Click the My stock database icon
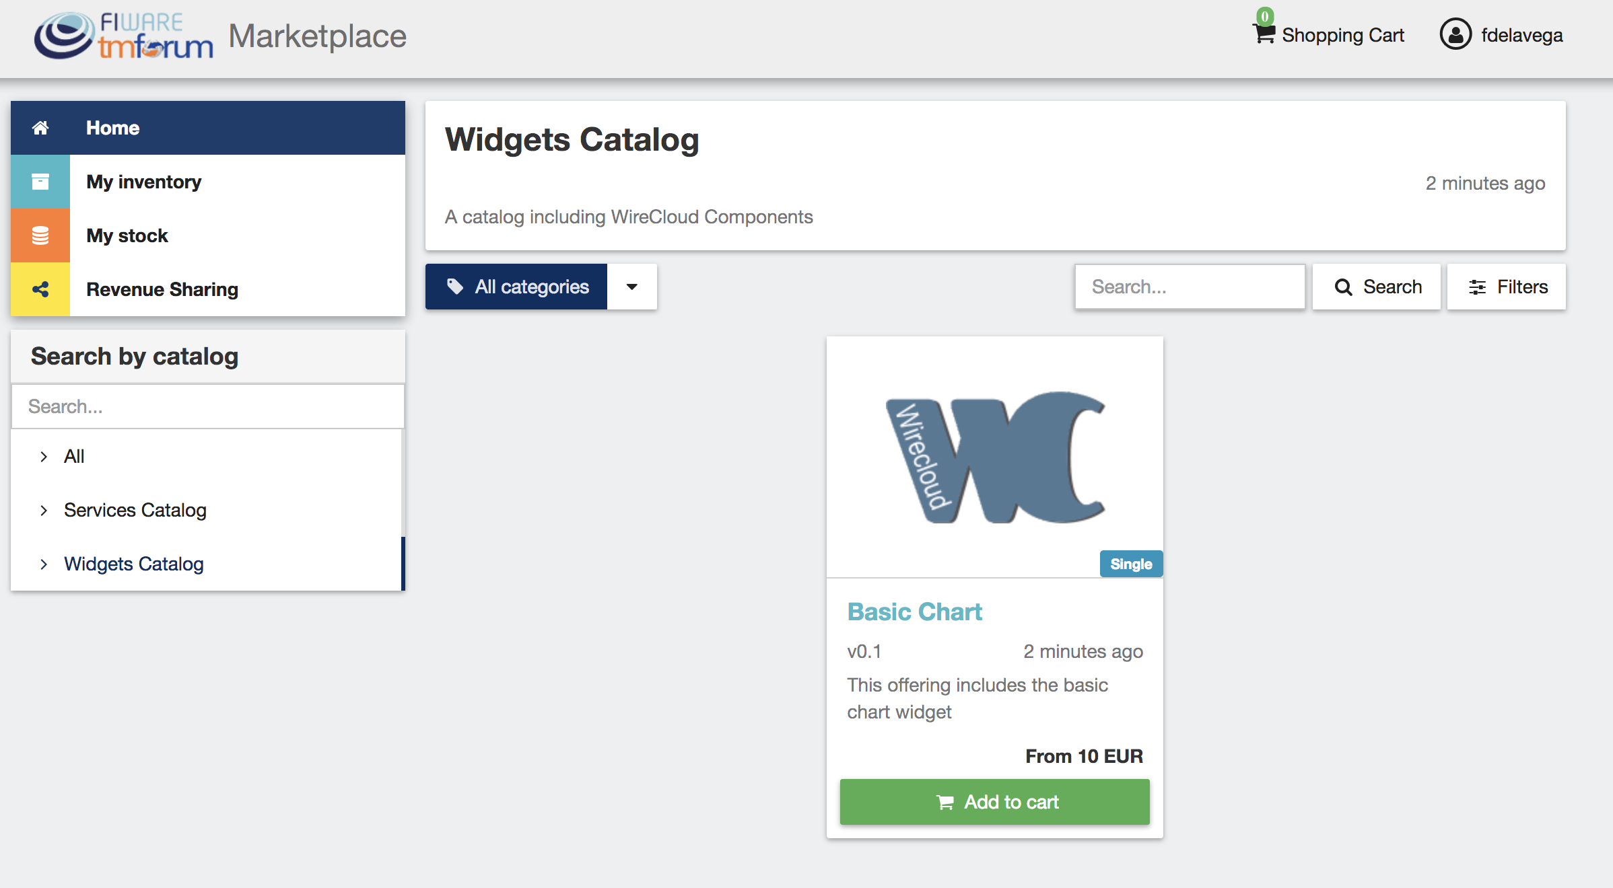The height and width of the screenshot is (888, 1613). [x=40, y=235]
